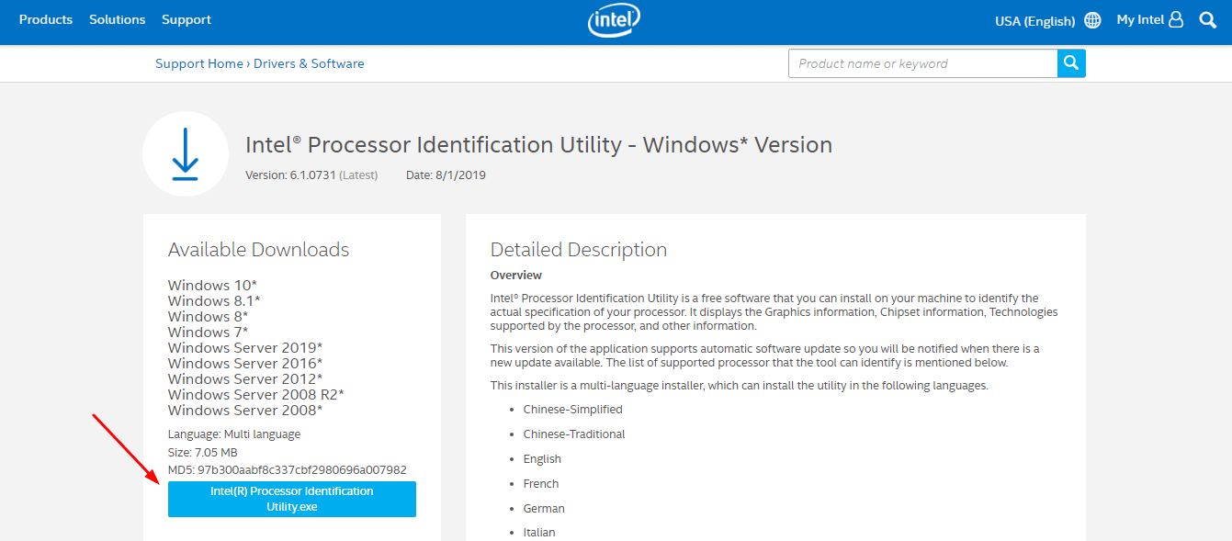Click the globe language icon
Image resolution: width=1232 pixels, height=541 pixels.
click(x=1092, y=20)
